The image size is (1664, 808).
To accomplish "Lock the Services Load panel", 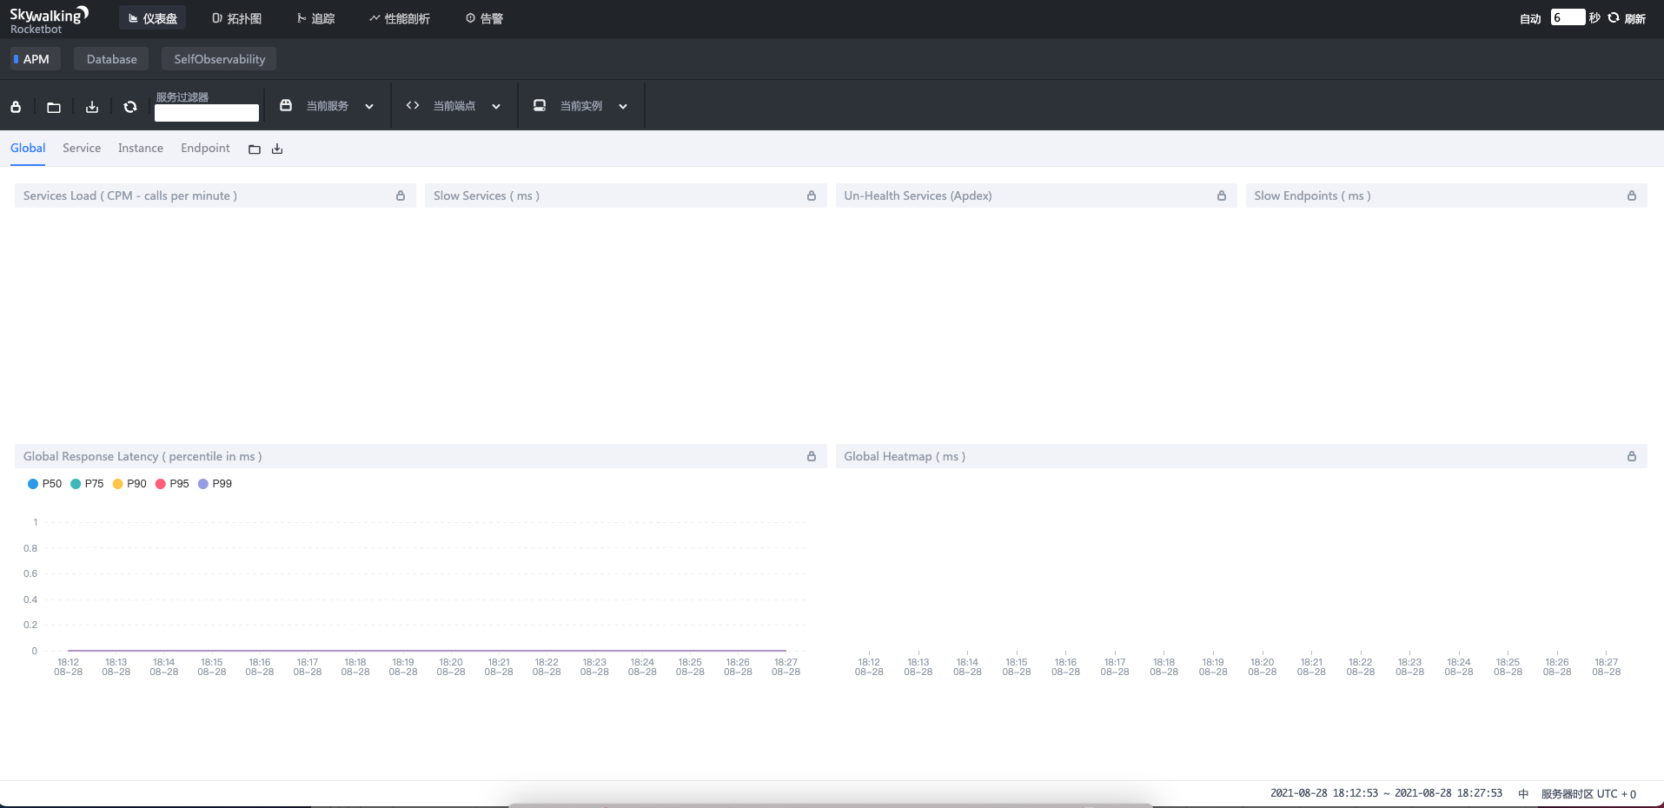I will [401, 195].
